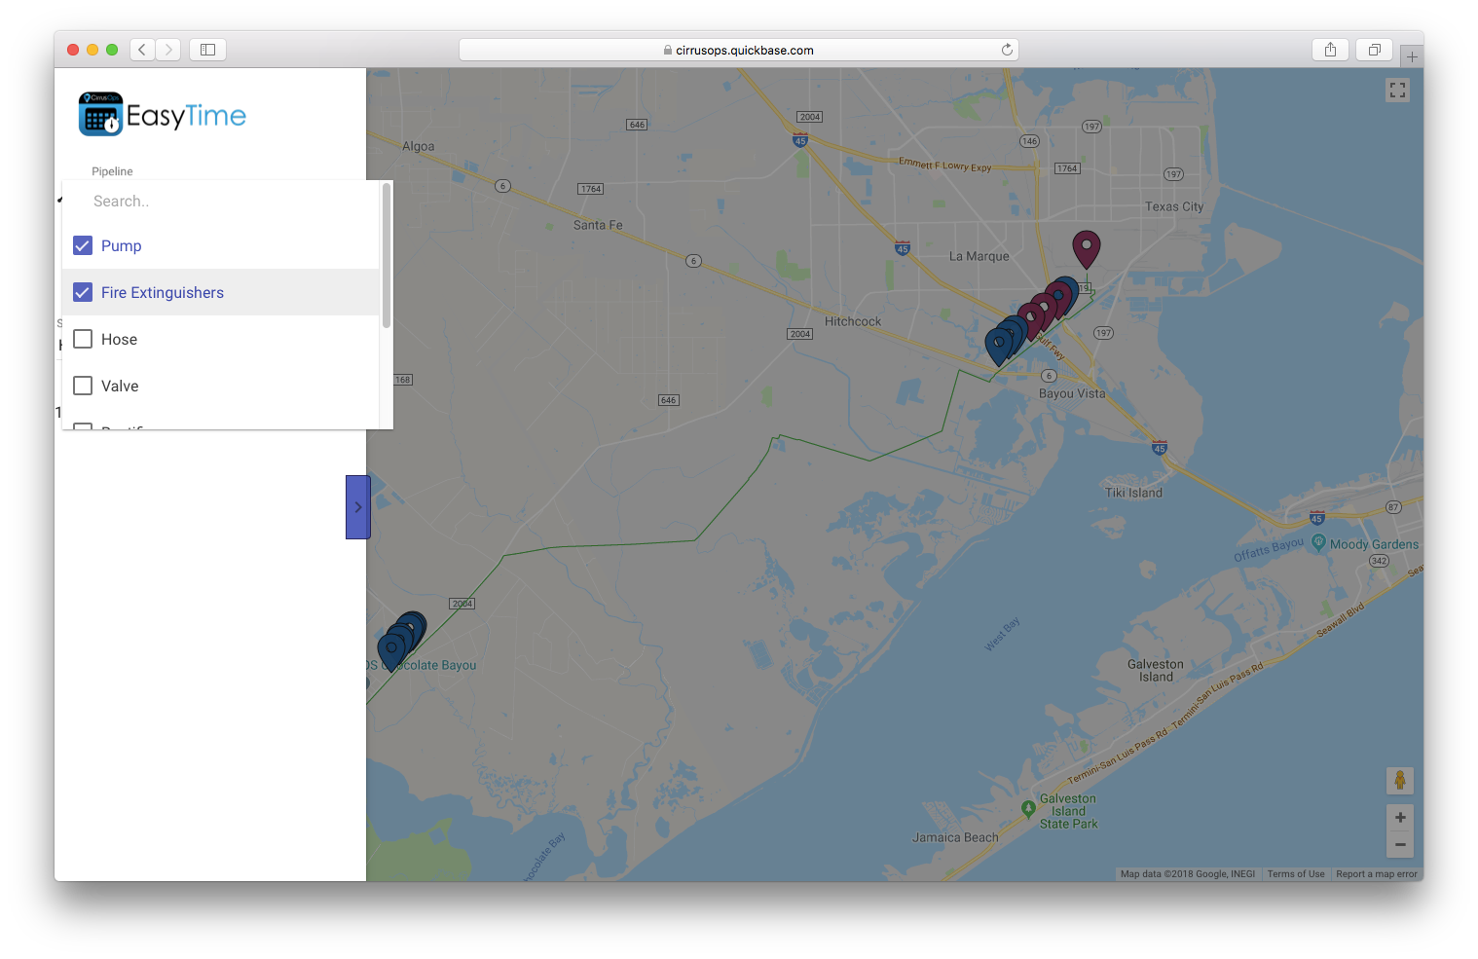
Task: Click the Report a map error link
Action: tap(1376, 873)
